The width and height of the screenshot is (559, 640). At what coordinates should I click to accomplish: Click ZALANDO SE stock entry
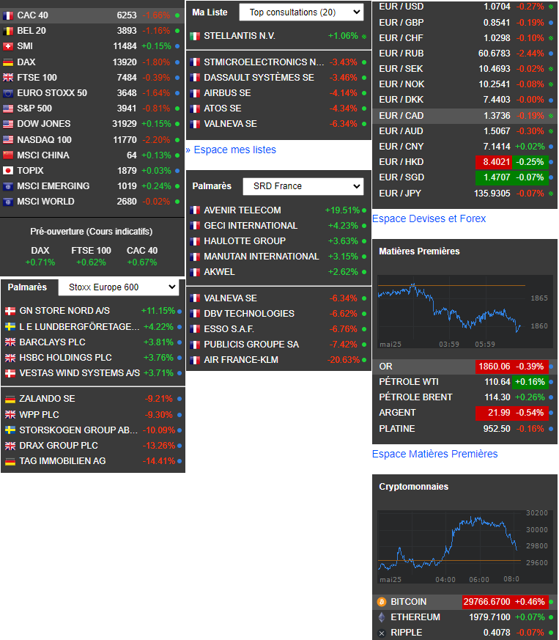[47, 399]
